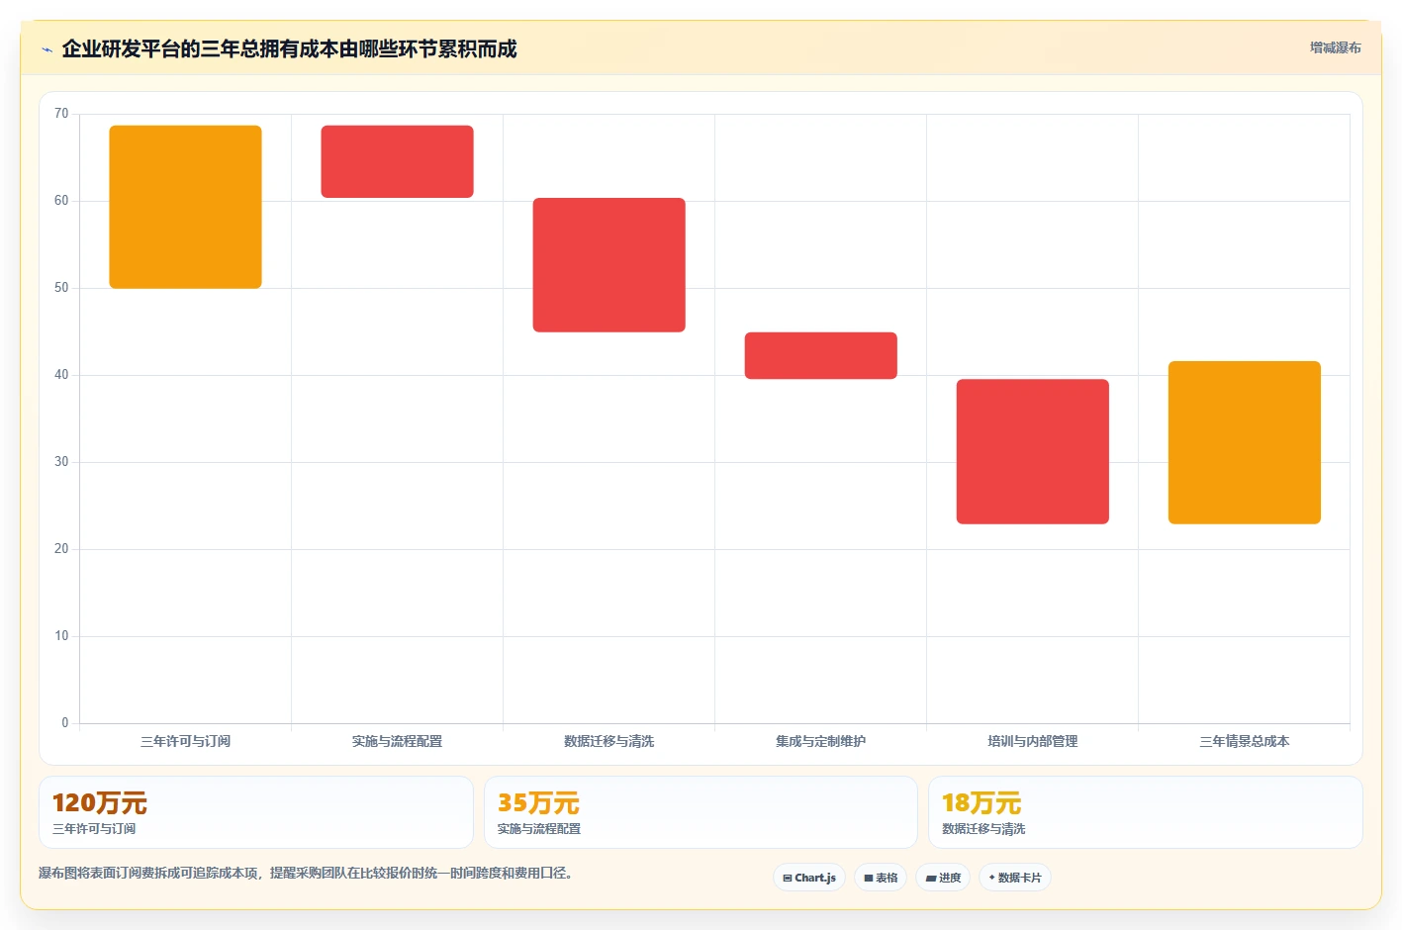
Task: Click the 增减瀑布 label in the header
Action: coord(1335,47)
